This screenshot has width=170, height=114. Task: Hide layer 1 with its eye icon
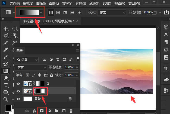point(18,91)
